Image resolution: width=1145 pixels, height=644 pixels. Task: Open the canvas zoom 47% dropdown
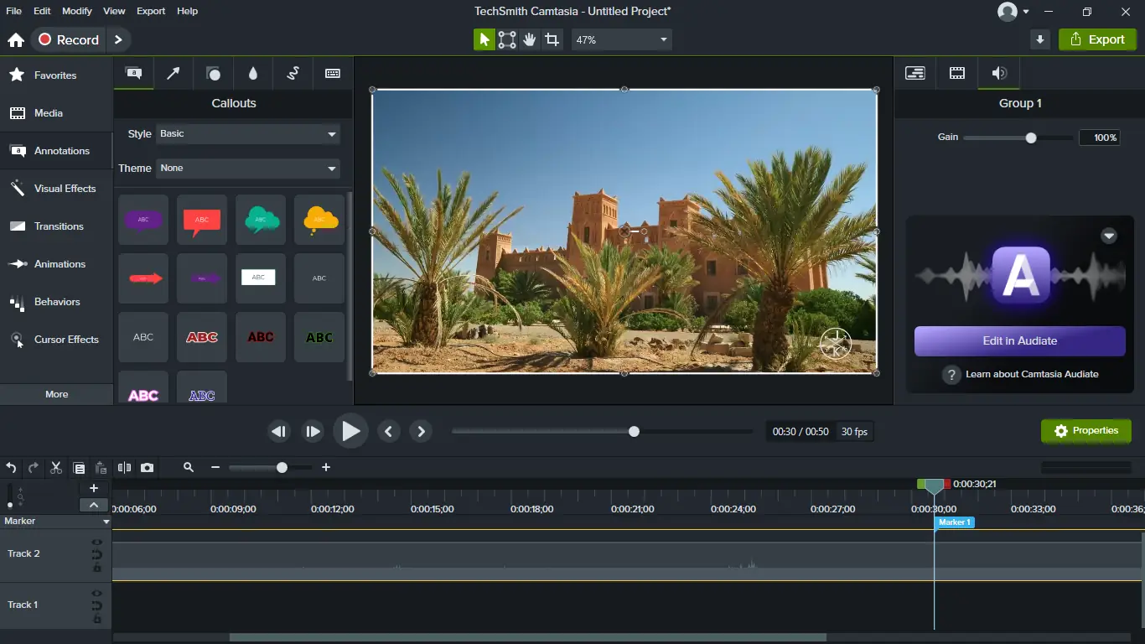click(622, 39)
